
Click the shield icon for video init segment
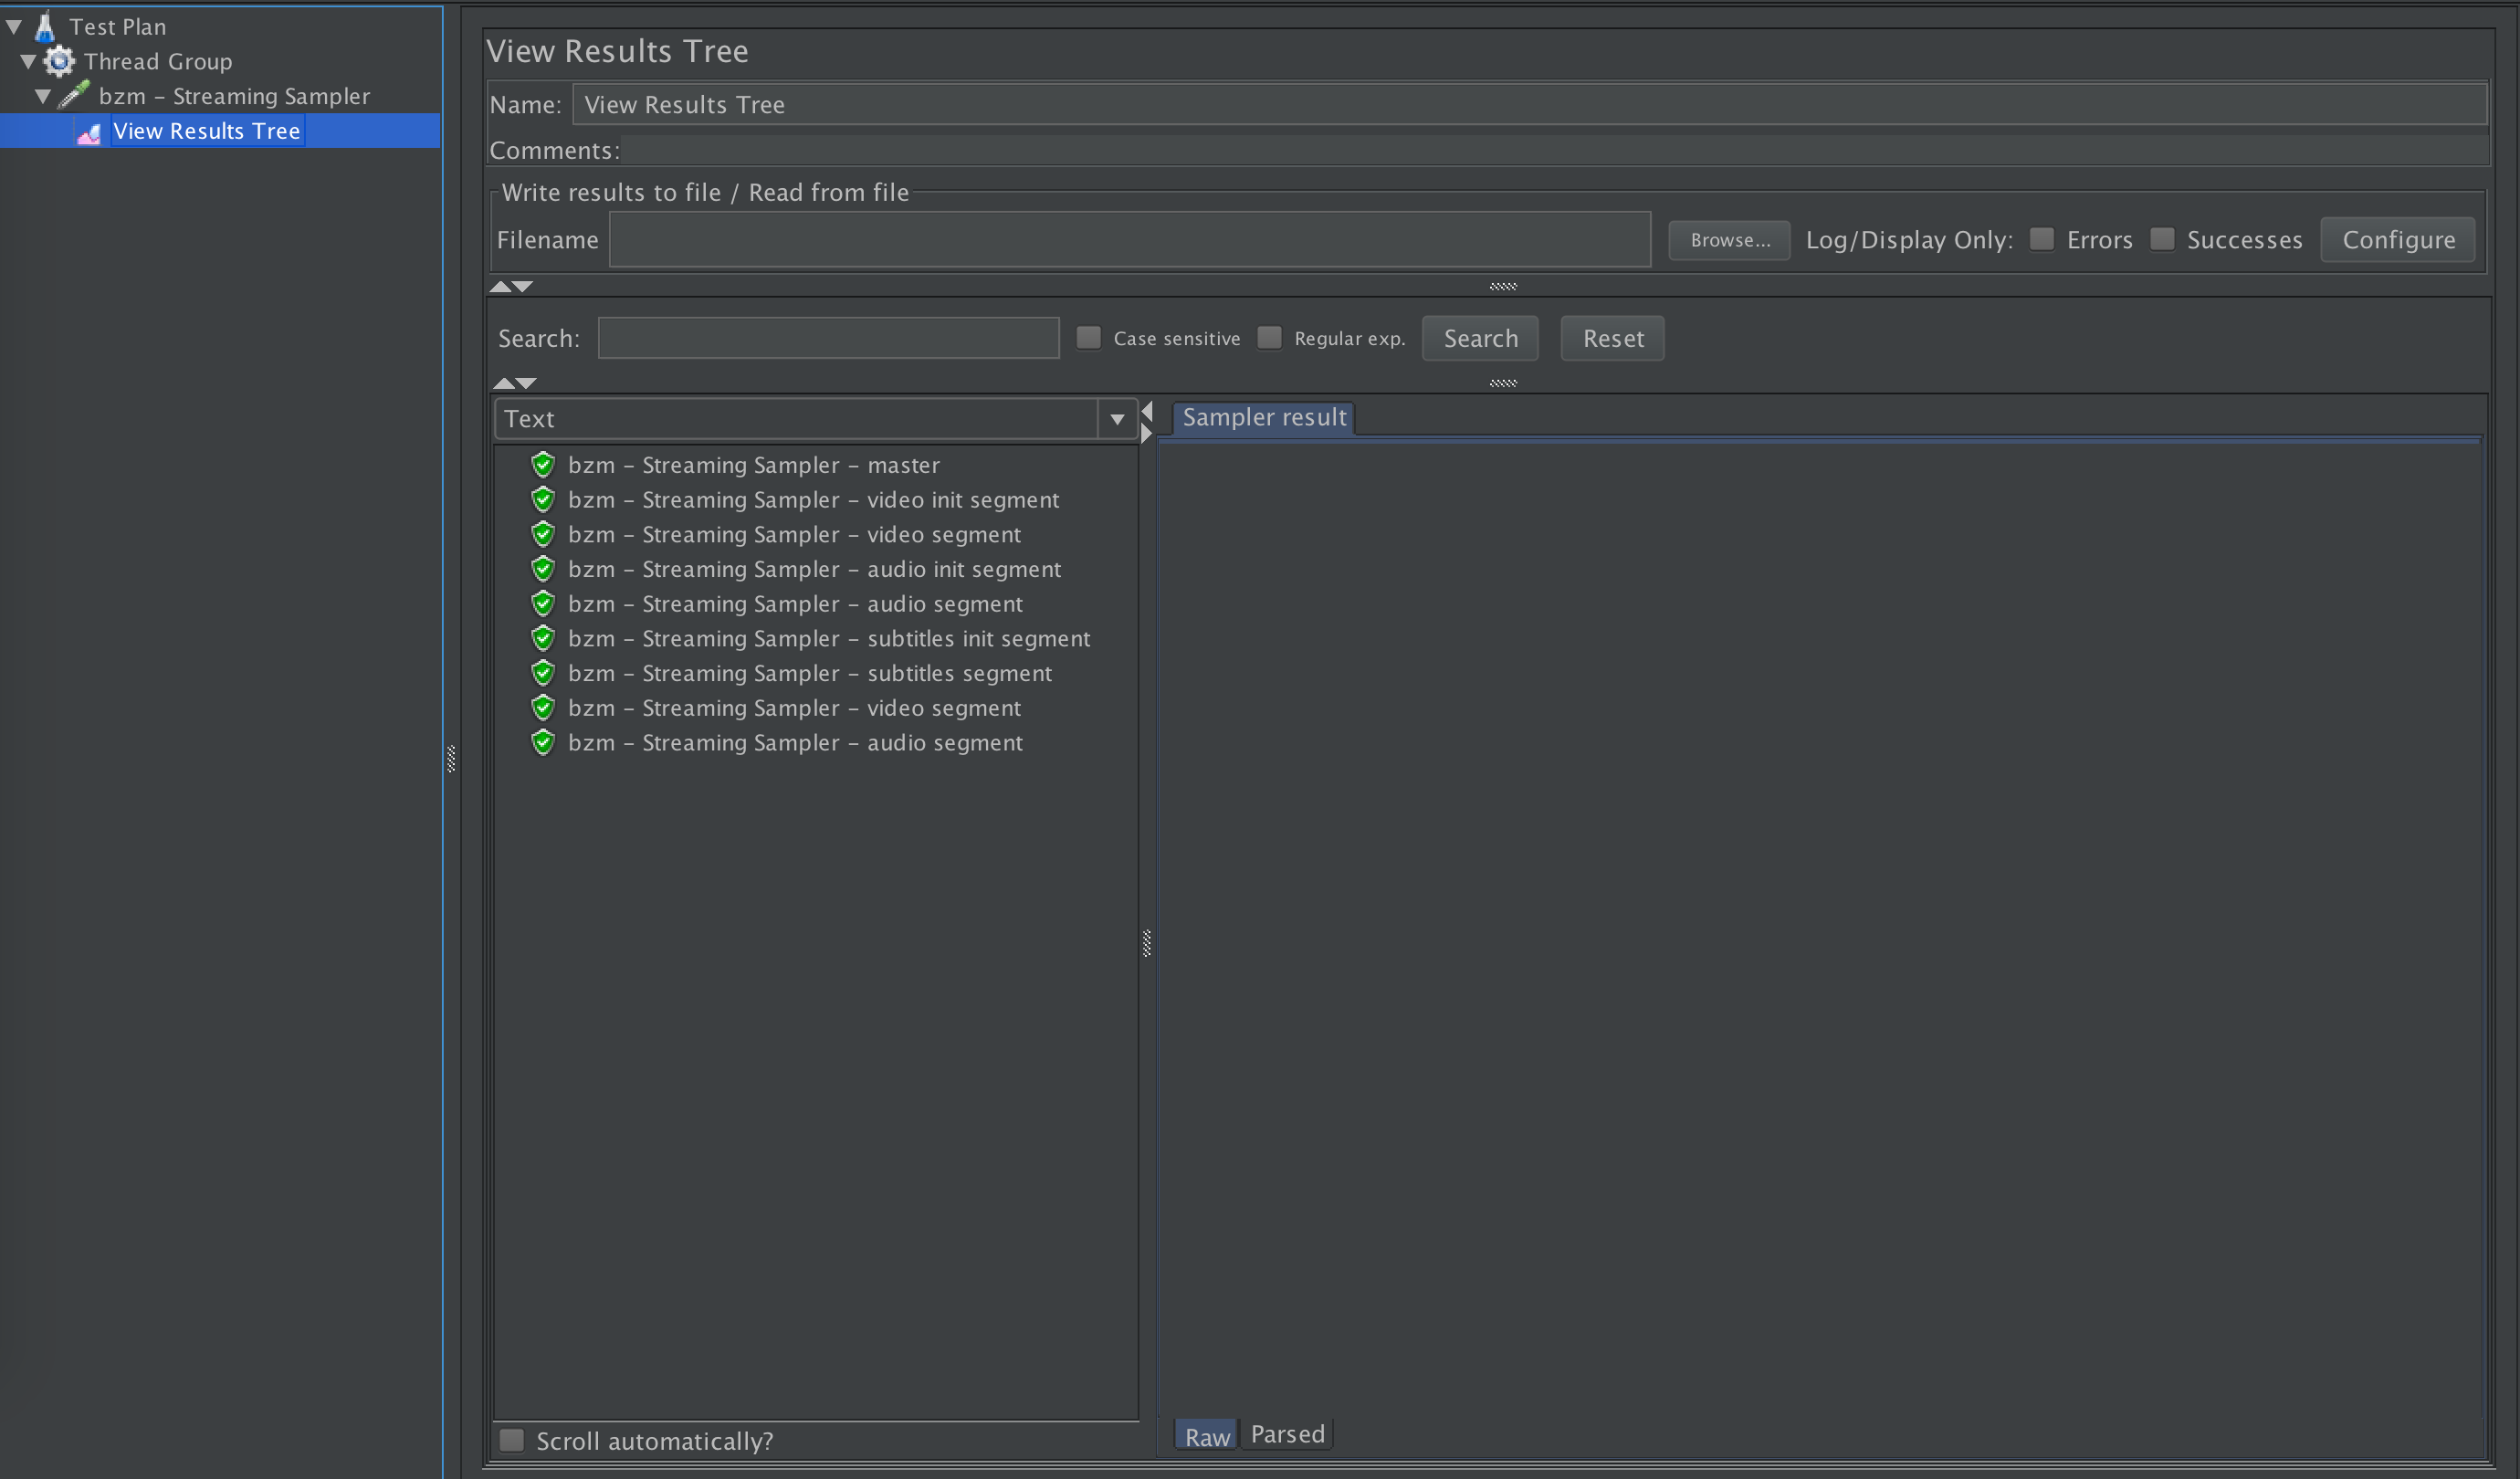(x=543, y=500)
